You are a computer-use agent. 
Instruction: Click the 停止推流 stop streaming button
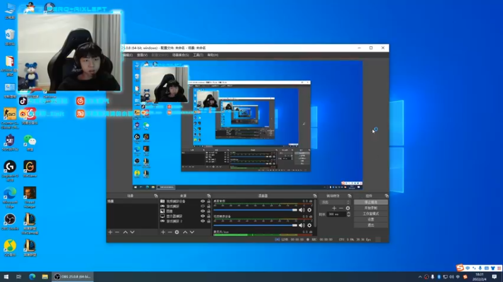click(x=371, y=202)
